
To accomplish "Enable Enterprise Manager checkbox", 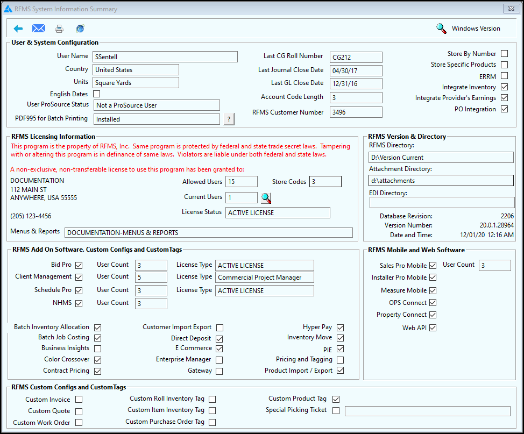I will pyautogui.click(x=219, y=360).
